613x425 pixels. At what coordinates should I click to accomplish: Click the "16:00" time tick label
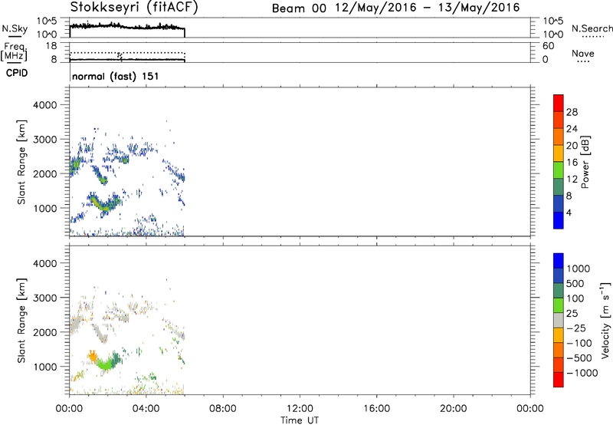(376, 409)
